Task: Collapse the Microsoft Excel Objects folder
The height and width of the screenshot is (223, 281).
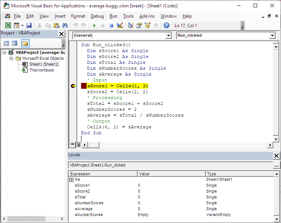Action: 11,59
